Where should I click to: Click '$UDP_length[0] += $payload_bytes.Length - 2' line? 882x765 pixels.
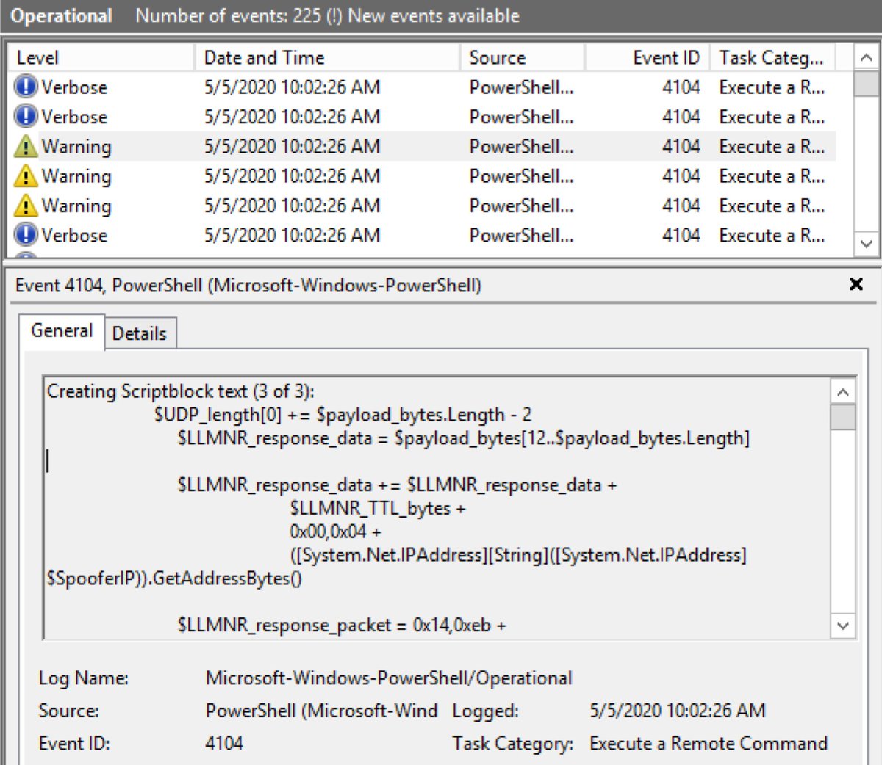[343, 415]
